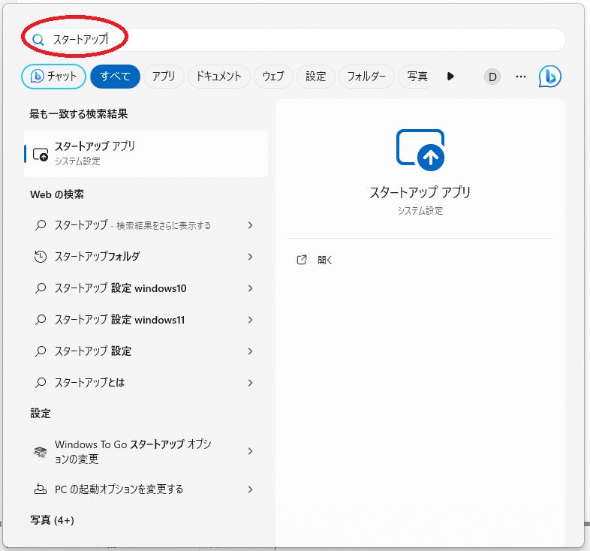Screen dimensions: 590x551
Task: Click the スタートアップ アプリ title in preview pane
Action: (x=420, y=192)
